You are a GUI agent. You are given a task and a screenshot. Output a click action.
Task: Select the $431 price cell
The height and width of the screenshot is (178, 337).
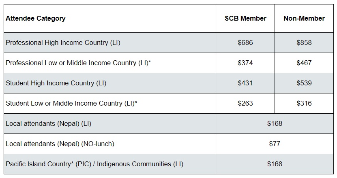click(x=245, y=83)
